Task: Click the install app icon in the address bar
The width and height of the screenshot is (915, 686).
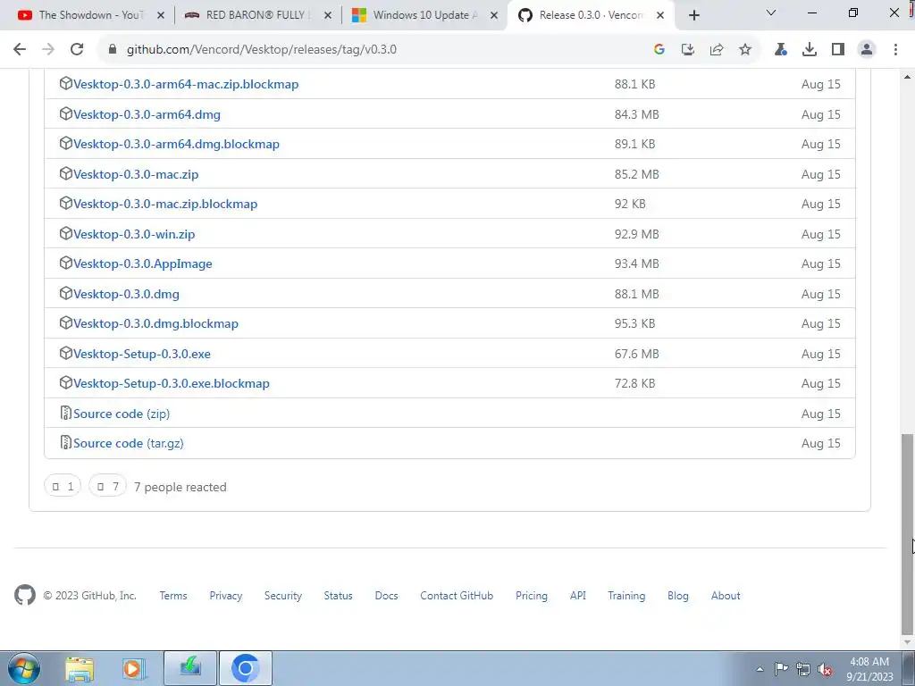Action: coord(688,50)
